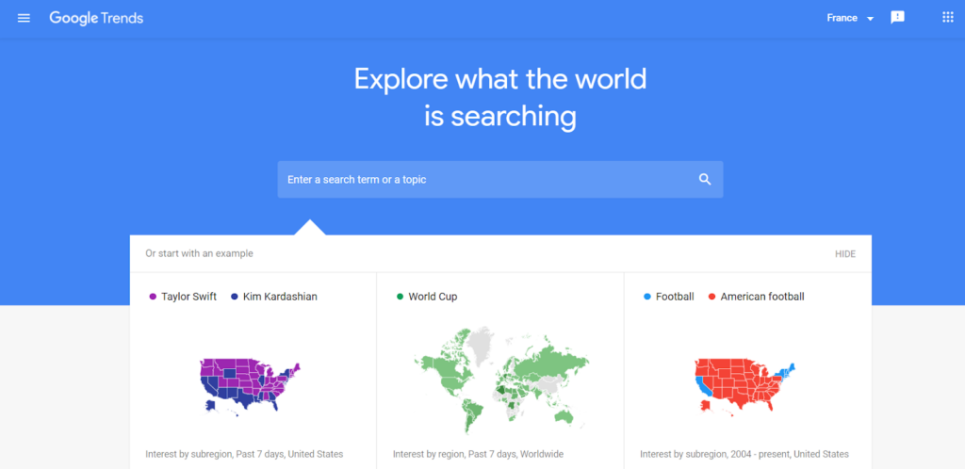
Task: Open the hamburger main menu
Action: pyautogui.click(x=24, y=18)
